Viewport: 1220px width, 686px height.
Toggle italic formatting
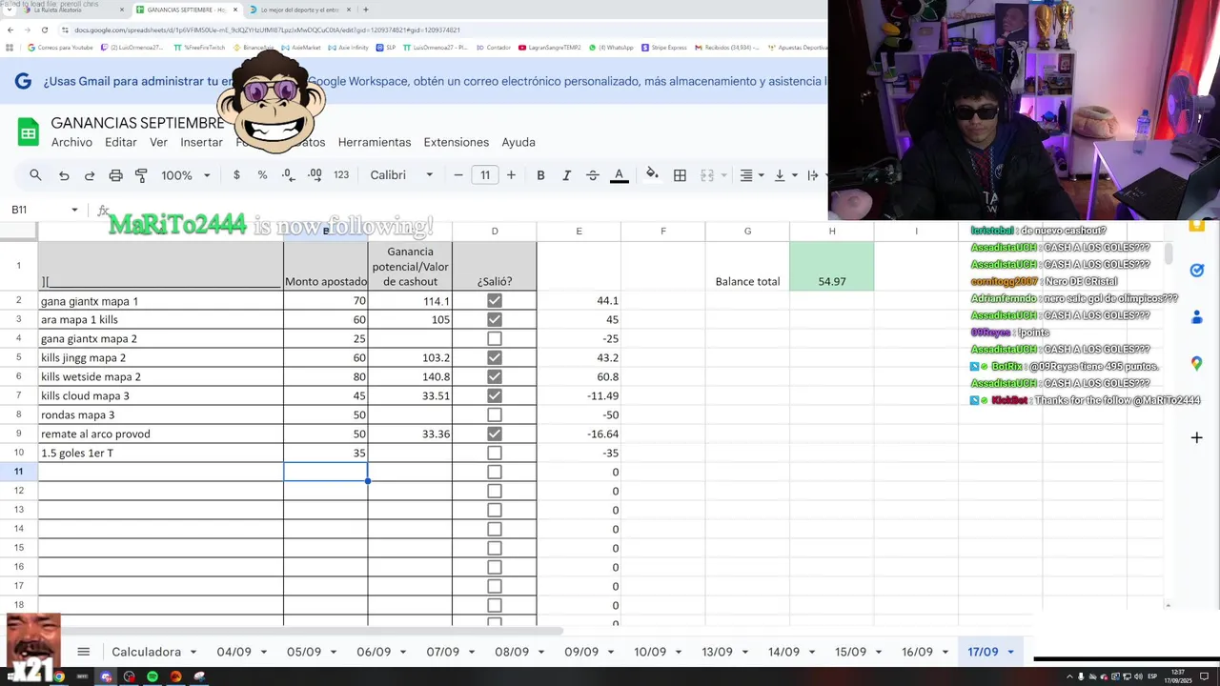566,175
